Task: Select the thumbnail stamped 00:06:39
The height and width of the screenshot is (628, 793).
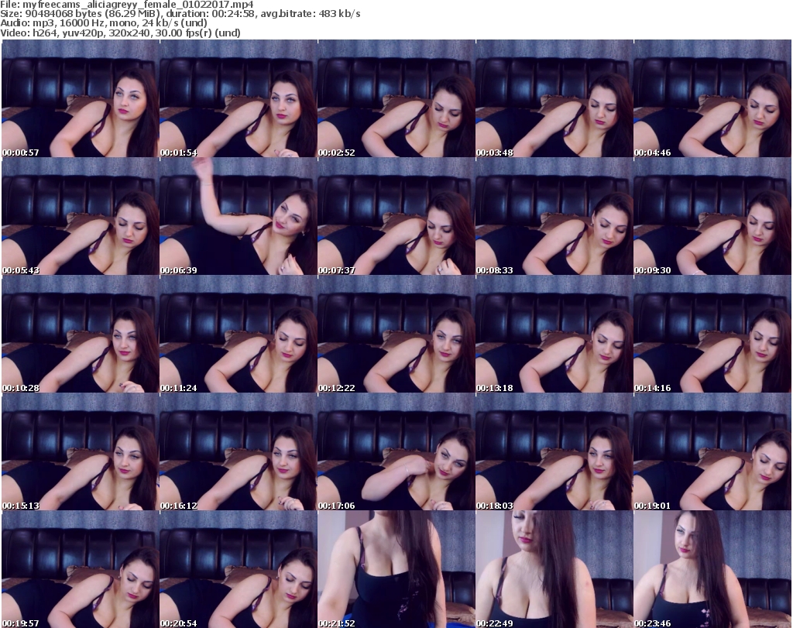Action: [239, 216]
